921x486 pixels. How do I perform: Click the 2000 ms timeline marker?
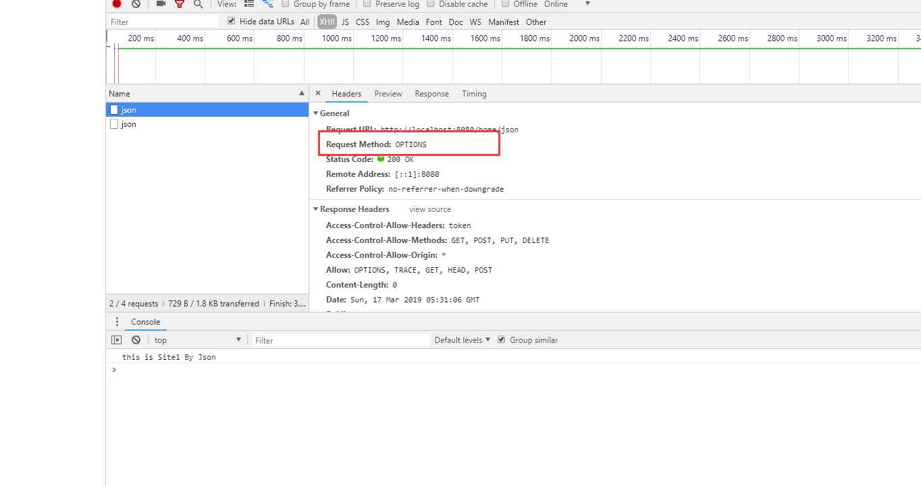click(x=584, y=38)
